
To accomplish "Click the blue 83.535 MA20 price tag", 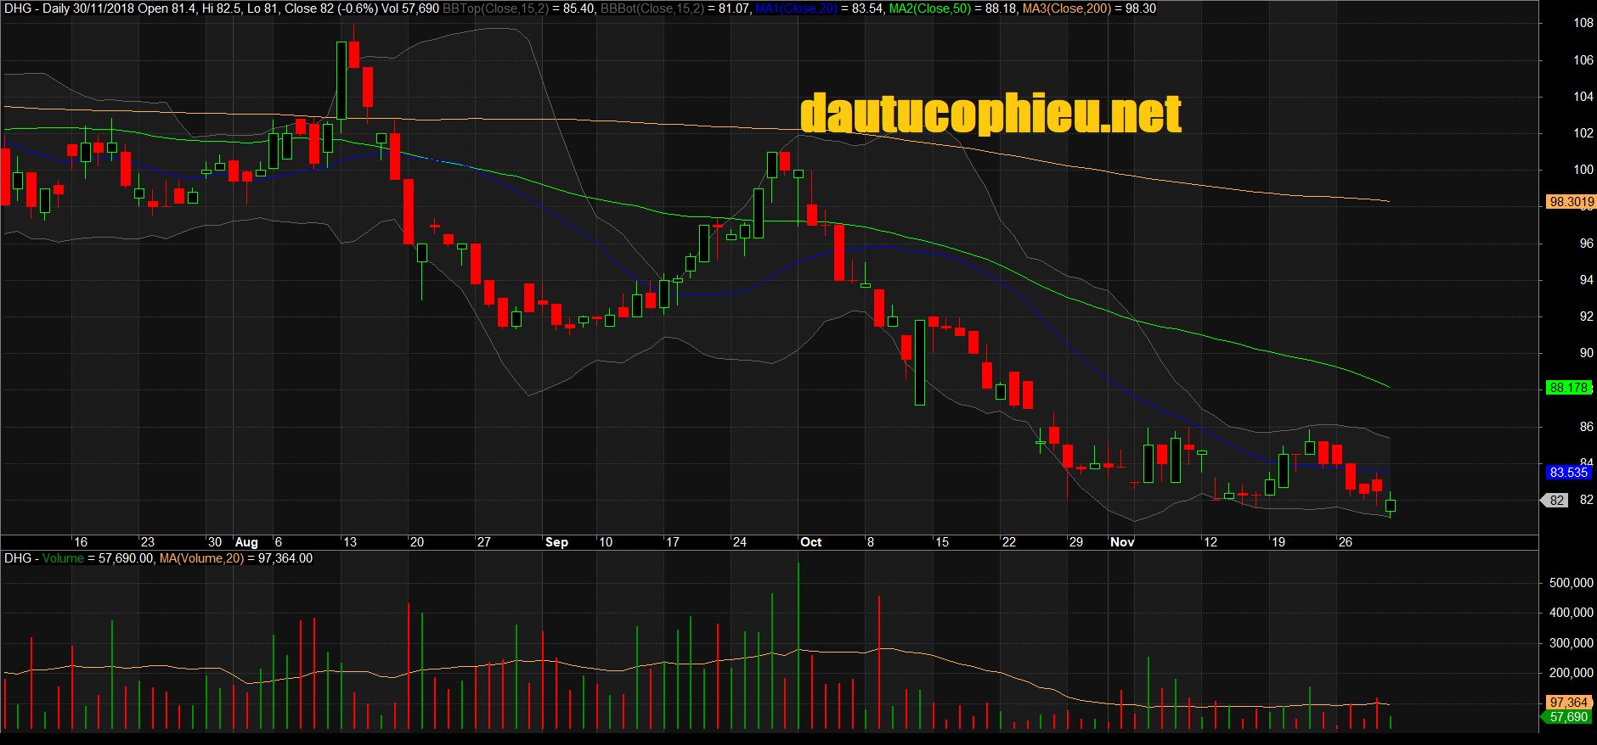I will pyautogui.click(x=1567, y=473).
